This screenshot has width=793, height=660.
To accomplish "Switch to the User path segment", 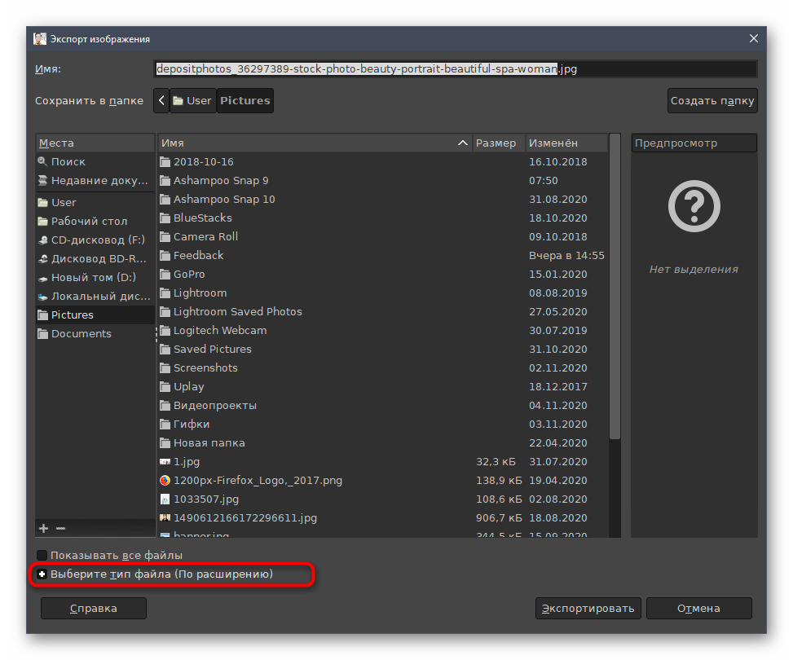I will coord(192,101).
